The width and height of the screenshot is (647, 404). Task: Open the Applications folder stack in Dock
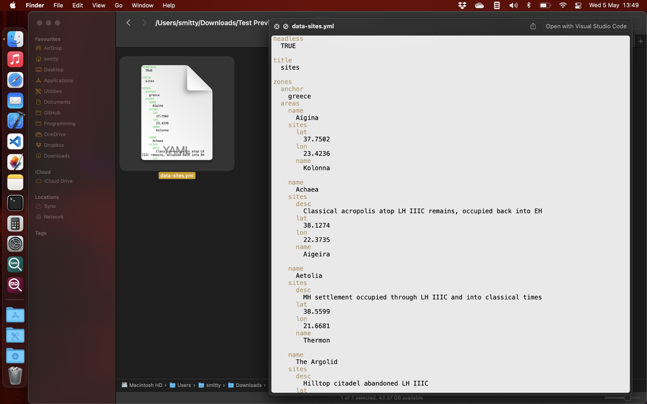tap(15, 315)
